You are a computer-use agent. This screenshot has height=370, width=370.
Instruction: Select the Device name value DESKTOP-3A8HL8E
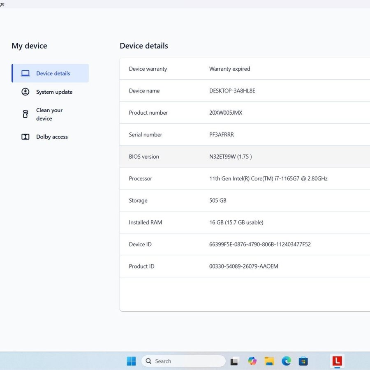[232, 91]
